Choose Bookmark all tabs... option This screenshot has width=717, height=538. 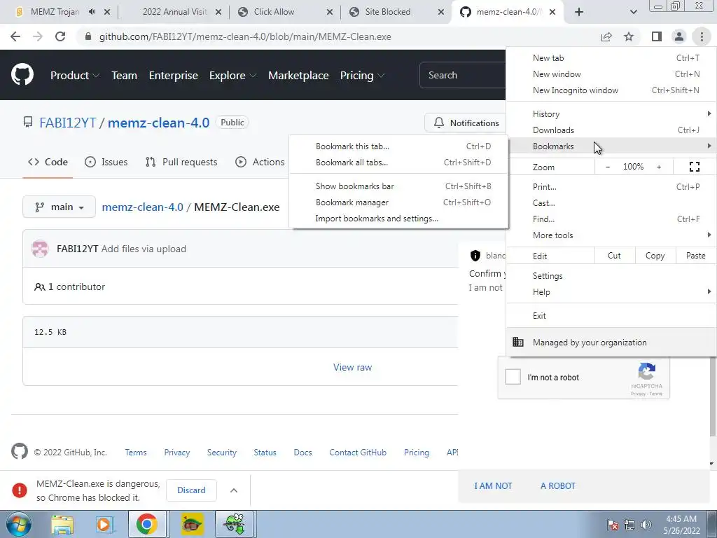click(398, 163)
